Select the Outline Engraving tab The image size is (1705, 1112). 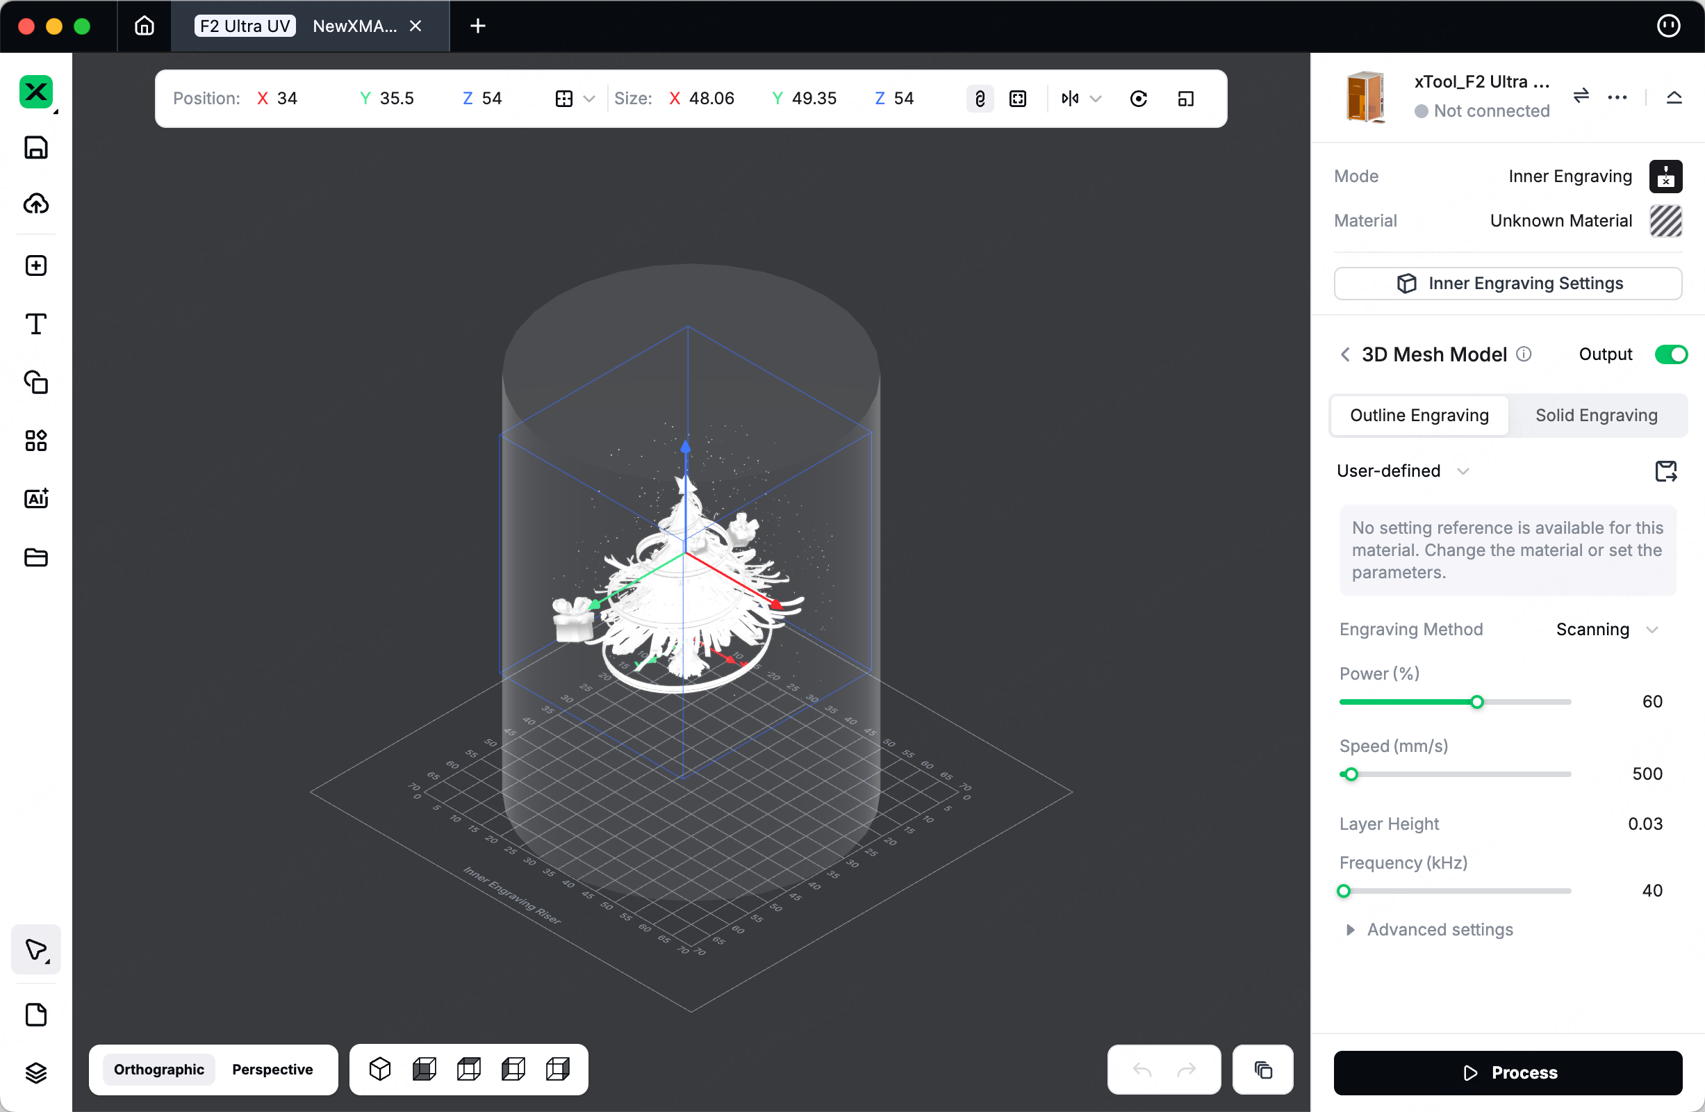(x=1419, y=416)
